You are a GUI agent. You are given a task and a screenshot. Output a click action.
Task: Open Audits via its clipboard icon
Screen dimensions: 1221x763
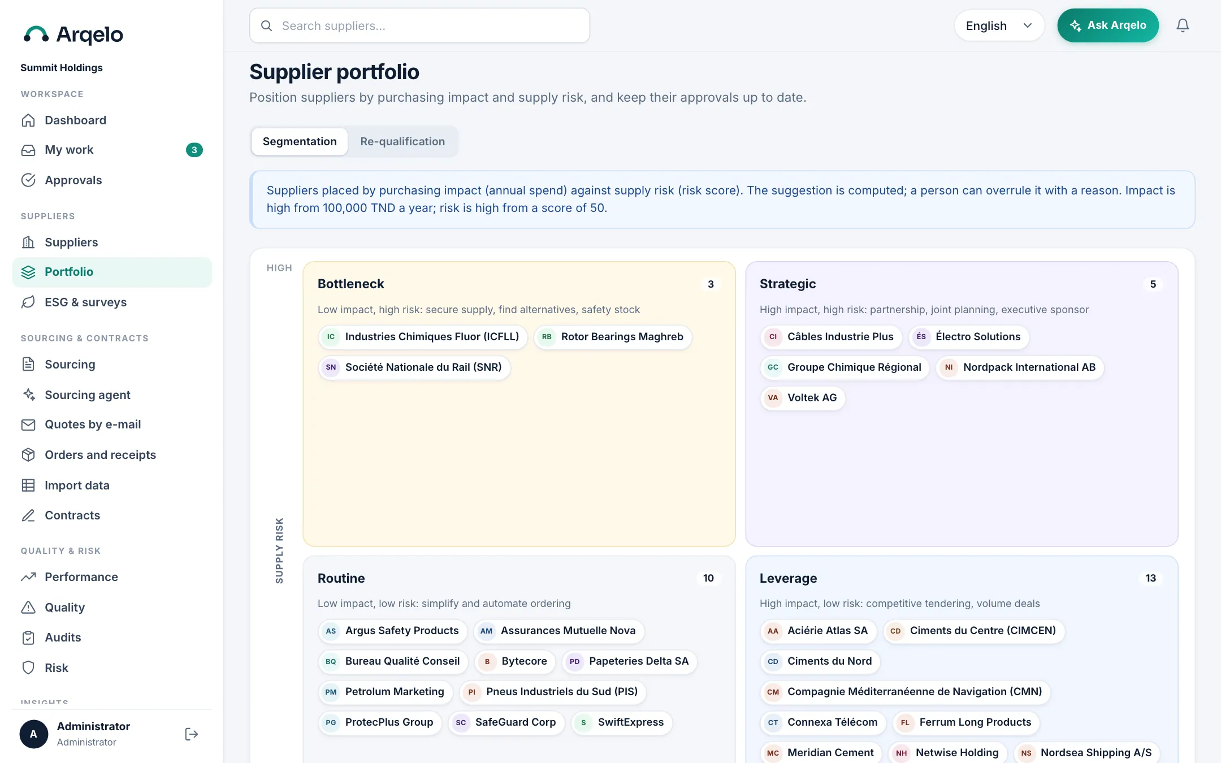(28, 638)
